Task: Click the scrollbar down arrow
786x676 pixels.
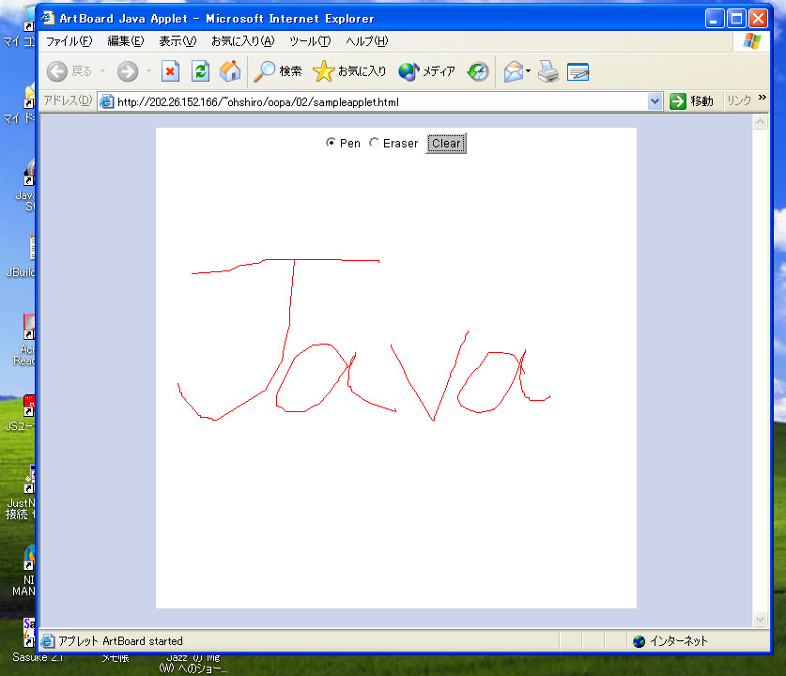Action: click(x=760, y=620)
